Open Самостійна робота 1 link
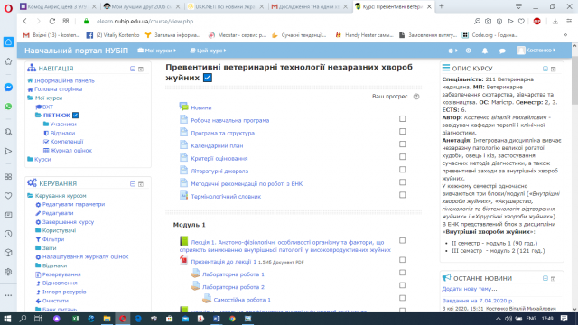578x325 pixels. pyautogui.click(x=242, y=300)
